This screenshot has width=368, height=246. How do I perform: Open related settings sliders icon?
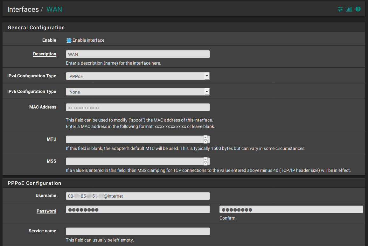340,9
